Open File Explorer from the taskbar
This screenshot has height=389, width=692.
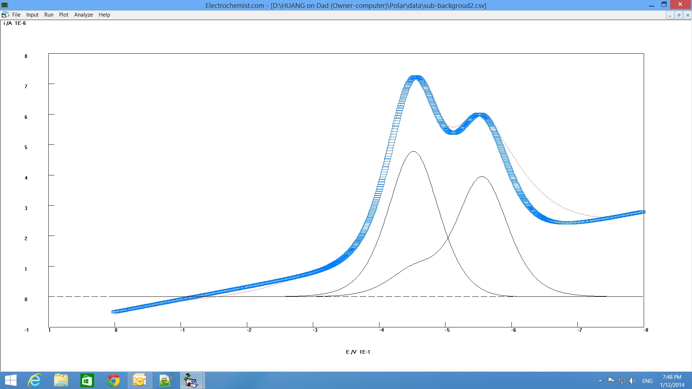(x=61, y=380)
